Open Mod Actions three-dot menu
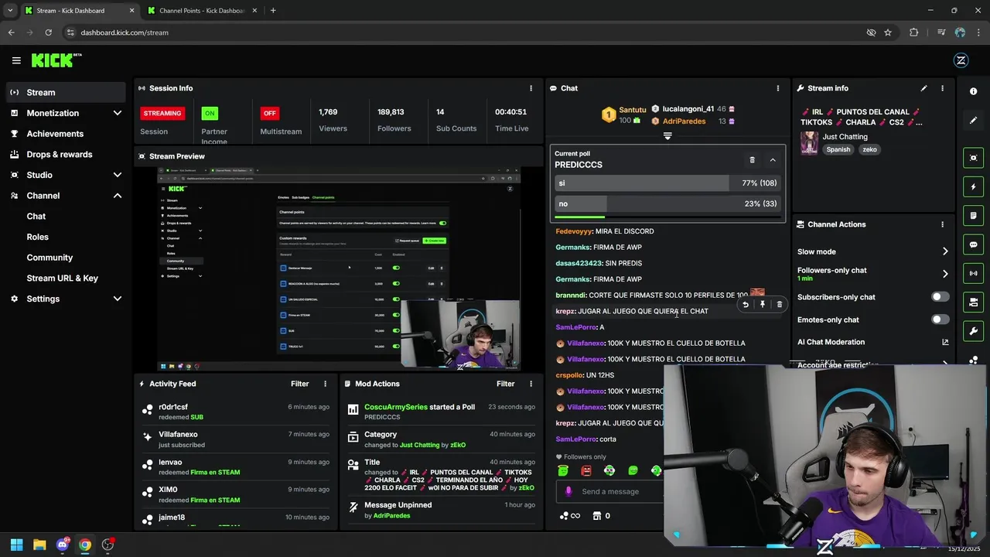 tap(531, 384)
